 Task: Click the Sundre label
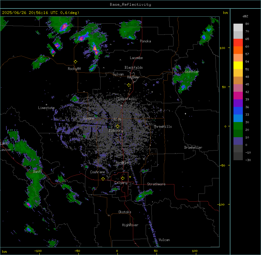pos(88,118)
